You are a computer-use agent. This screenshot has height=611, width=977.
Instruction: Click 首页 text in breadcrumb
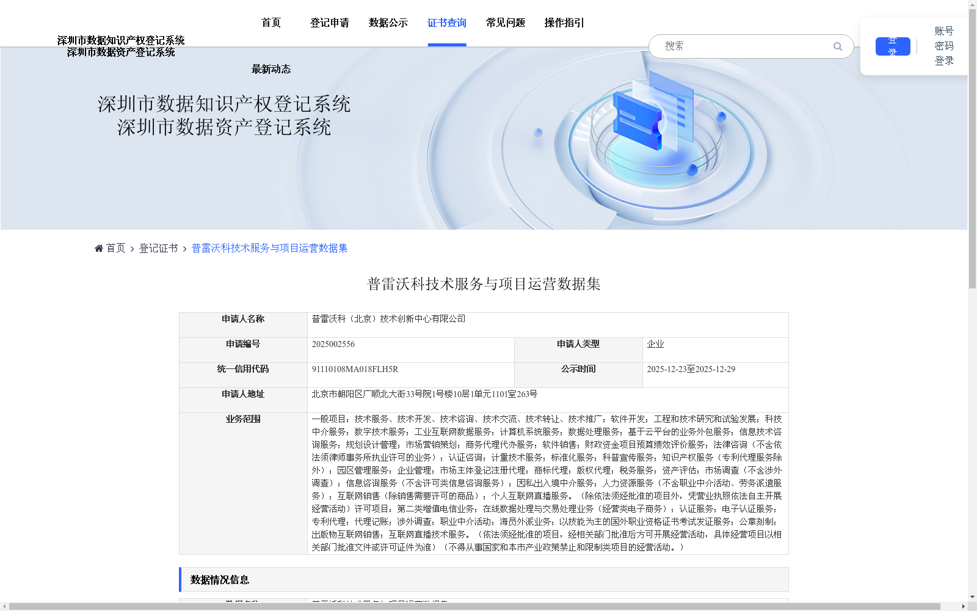(115, 248)
